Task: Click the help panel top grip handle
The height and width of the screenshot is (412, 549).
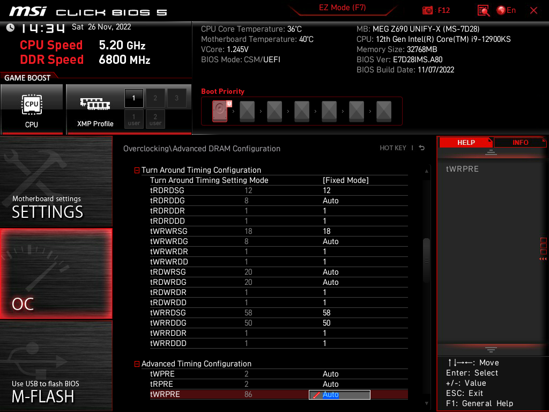Action: [491, 152]
